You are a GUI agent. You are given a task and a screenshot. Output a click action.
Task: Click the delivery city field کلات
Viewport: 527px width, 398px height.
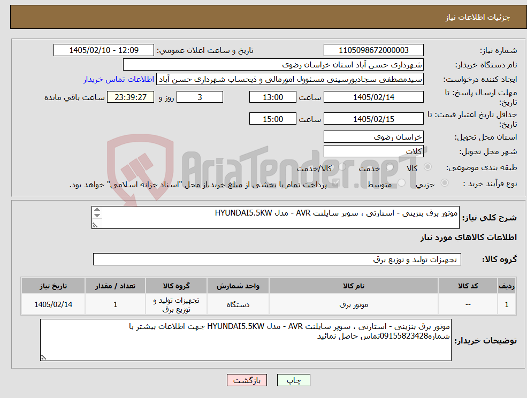coord(373,151)
